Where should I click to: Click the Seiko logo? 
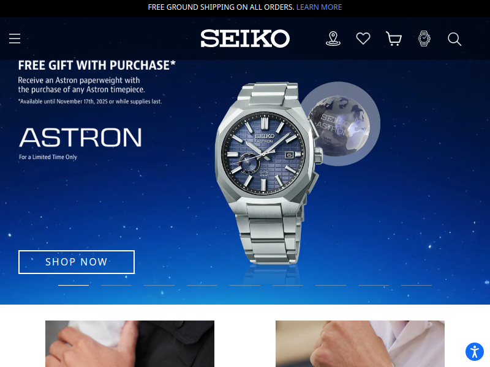[x=245, y=39]
